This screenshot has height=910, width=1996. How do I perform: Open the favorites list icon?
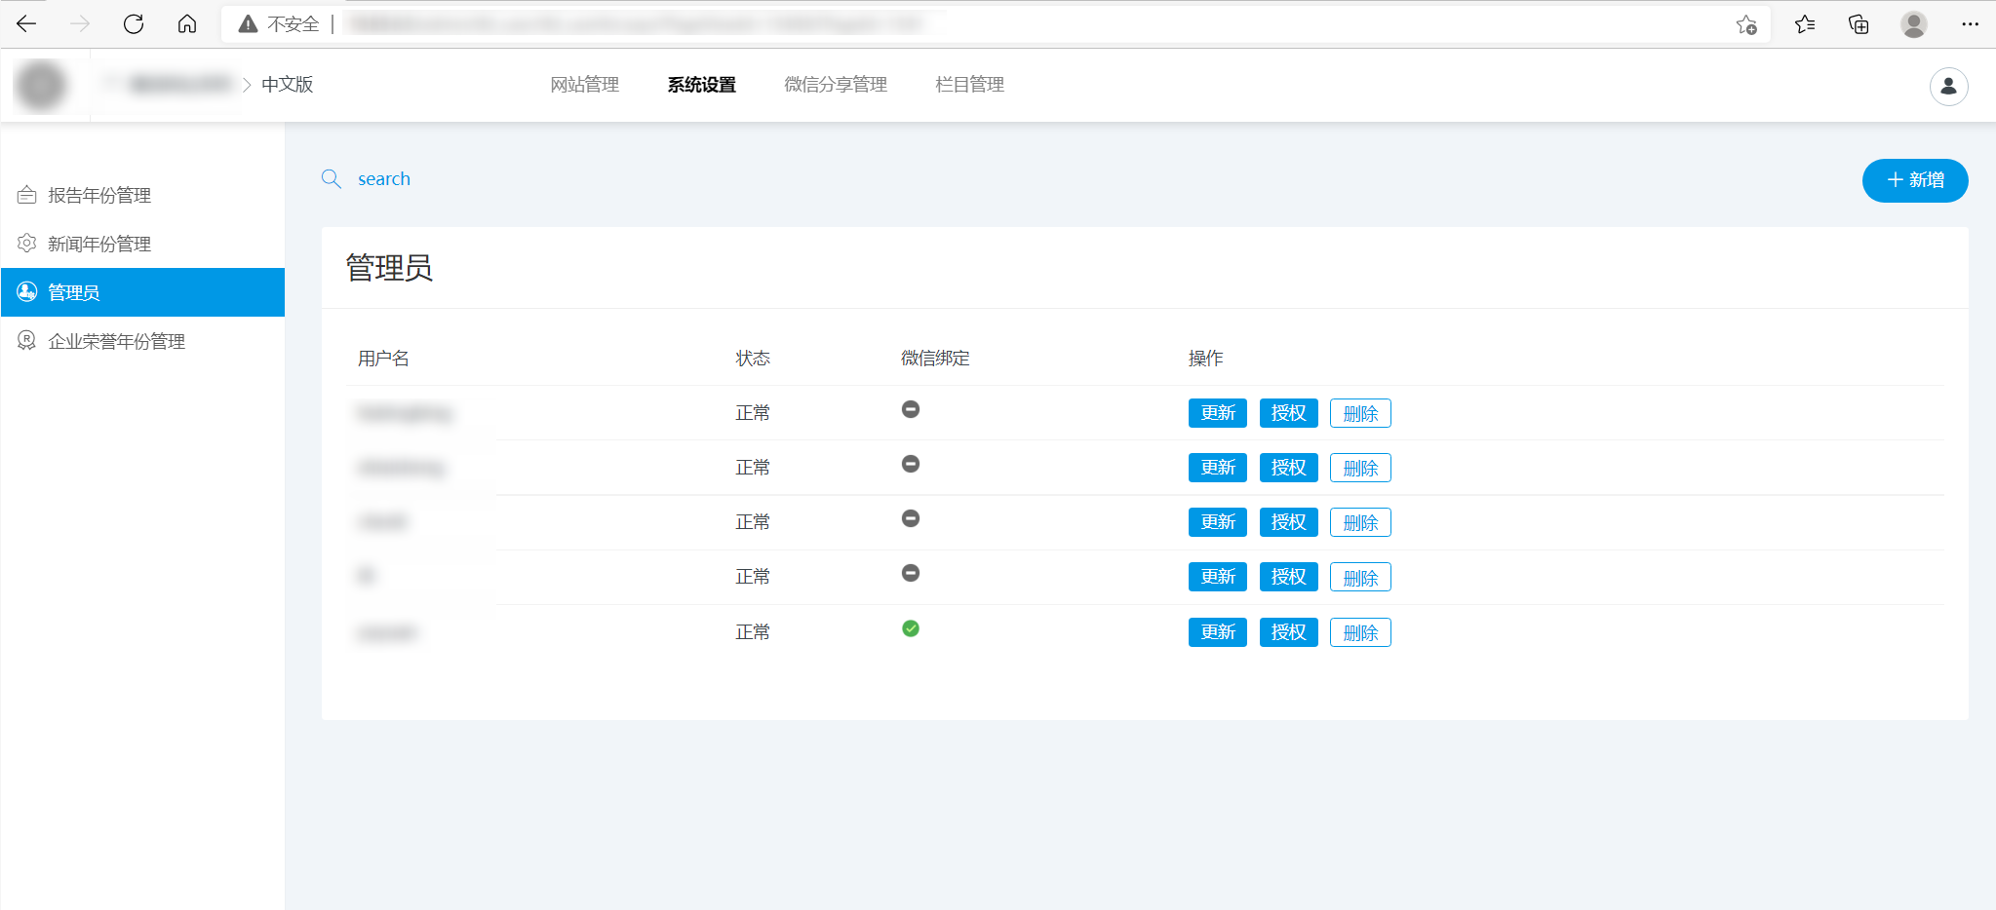[x=1805, y=24]
